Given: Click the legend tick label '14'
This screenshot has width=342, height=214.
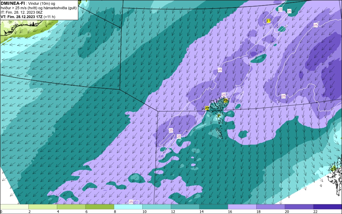Looking at the screenshot, I should pos(201,212).
